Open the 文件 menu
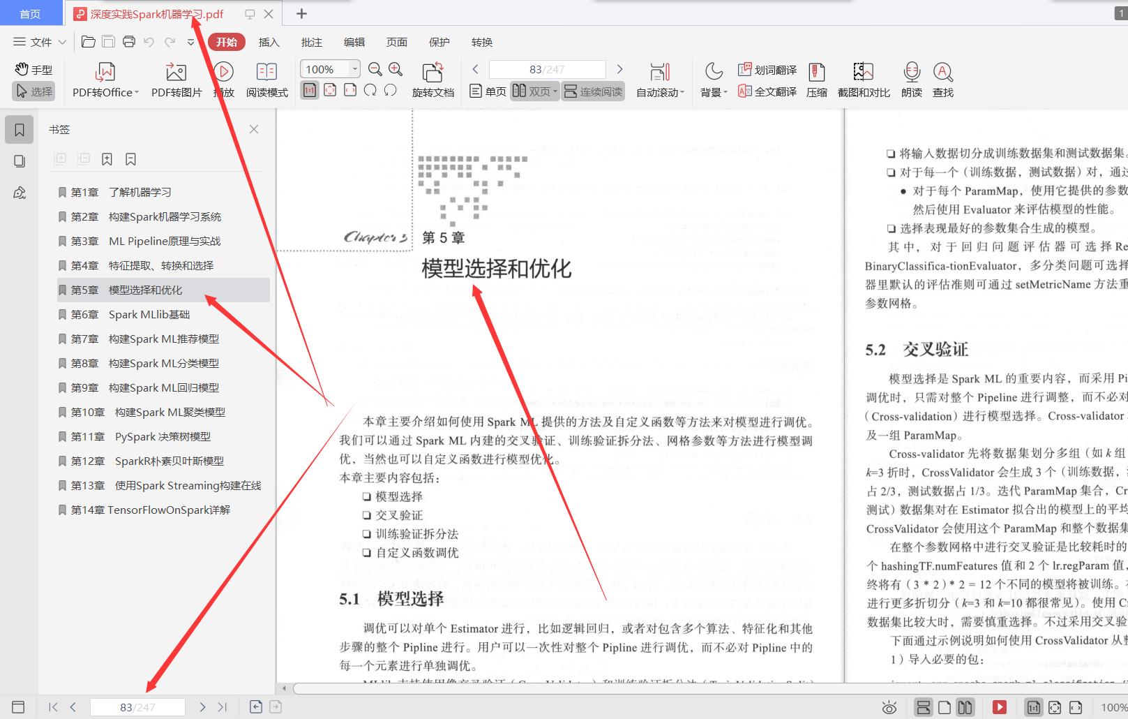This screenshot has height=719, width=1128. (x=40, y=42)
